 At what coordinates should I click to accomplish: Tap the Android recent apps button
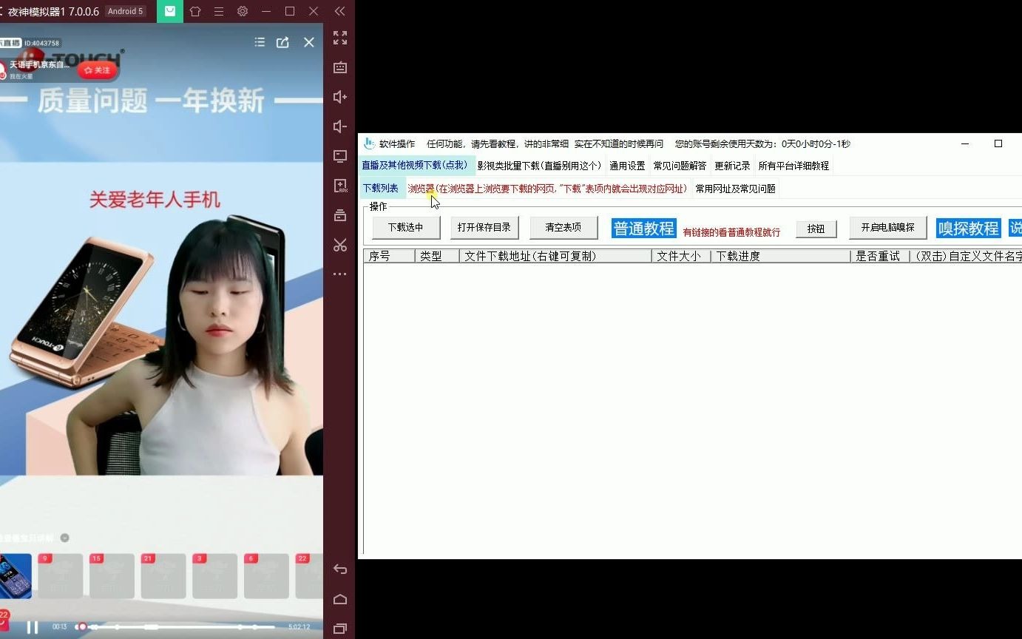(x=340, y=629)
